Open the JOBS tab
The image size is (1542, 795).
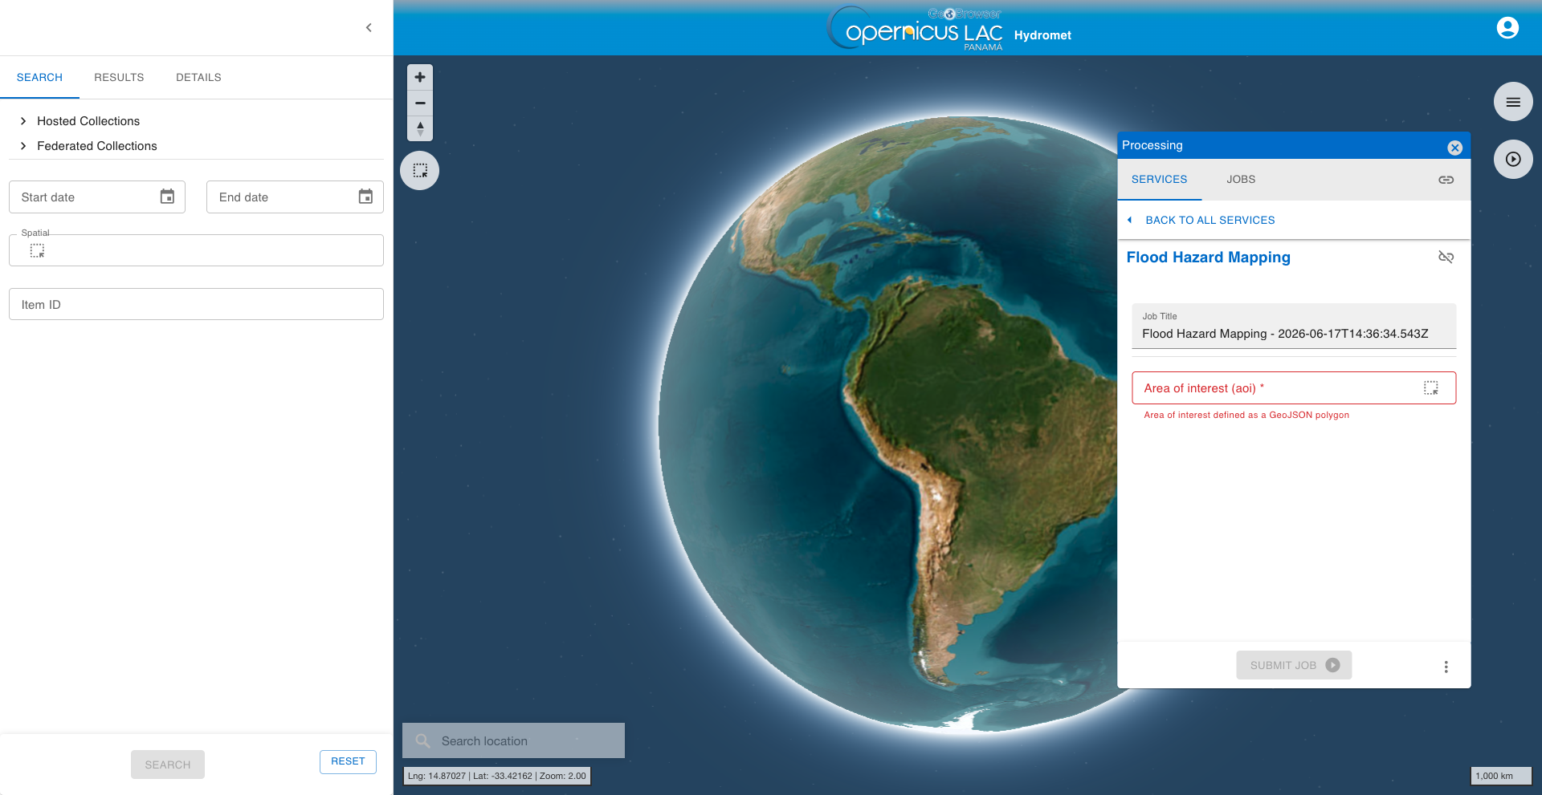click(x=1241, y=180)
